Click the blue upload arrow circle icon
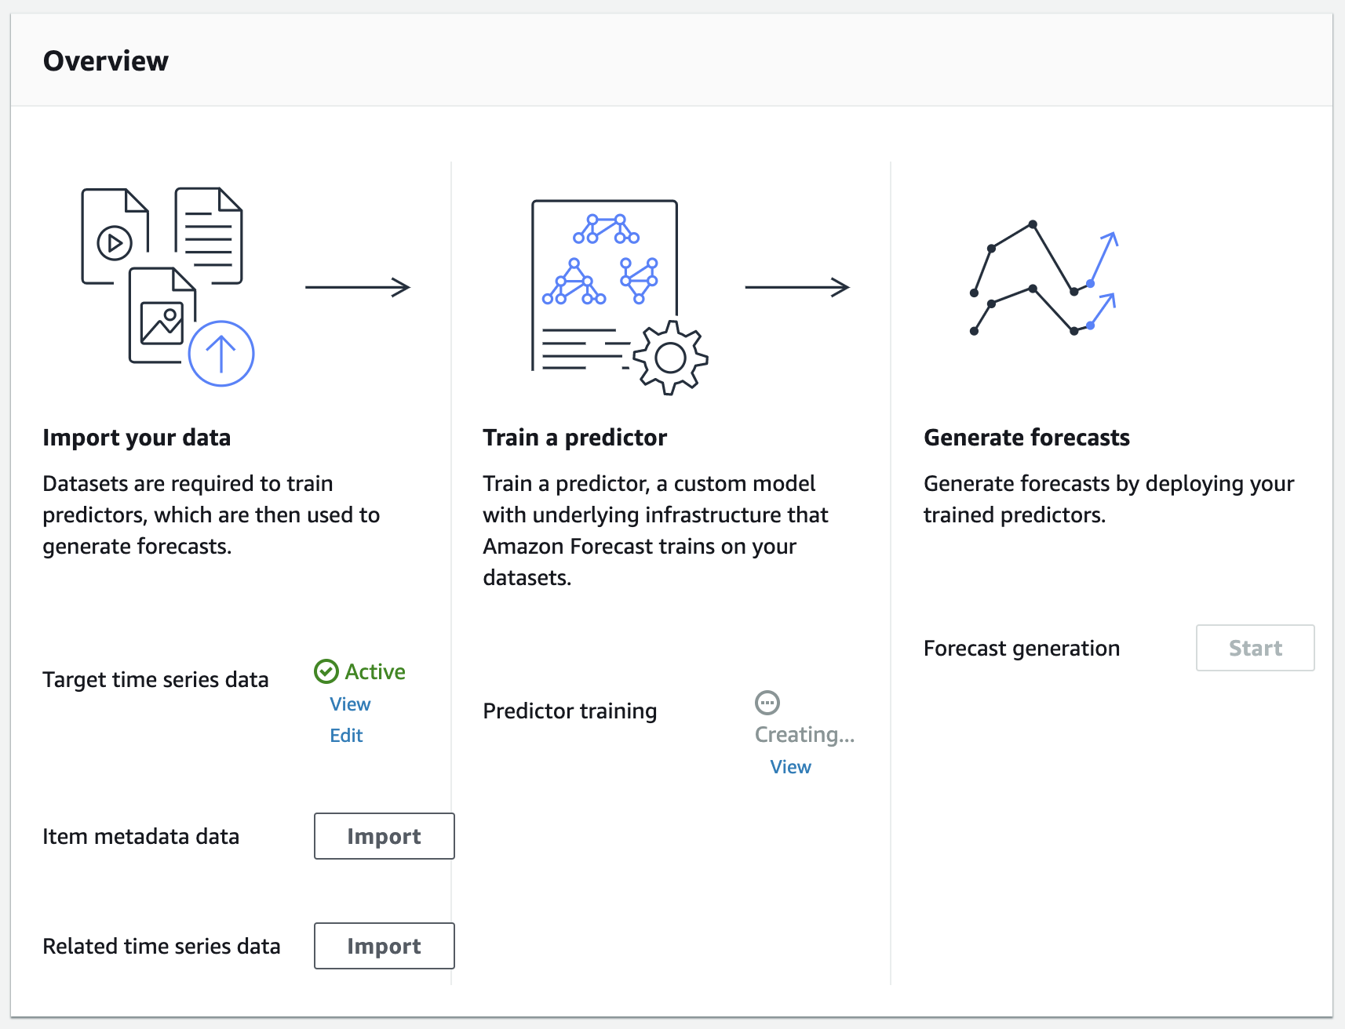 click(x=221, y=354)
